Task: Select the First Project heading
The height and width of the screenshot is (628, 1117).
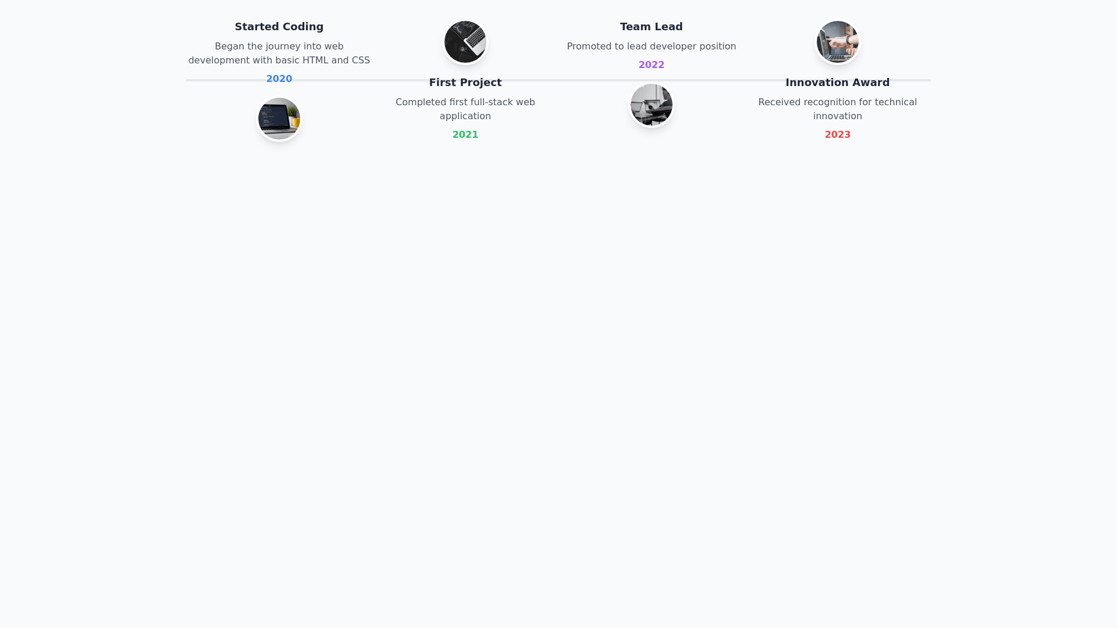Action: (465, 83)
